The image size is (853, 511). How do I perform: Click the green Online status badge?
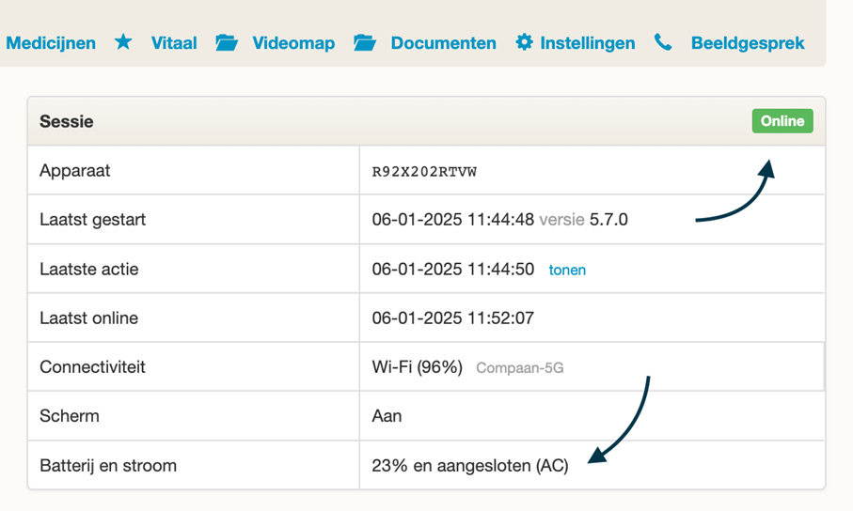point(782,120)
